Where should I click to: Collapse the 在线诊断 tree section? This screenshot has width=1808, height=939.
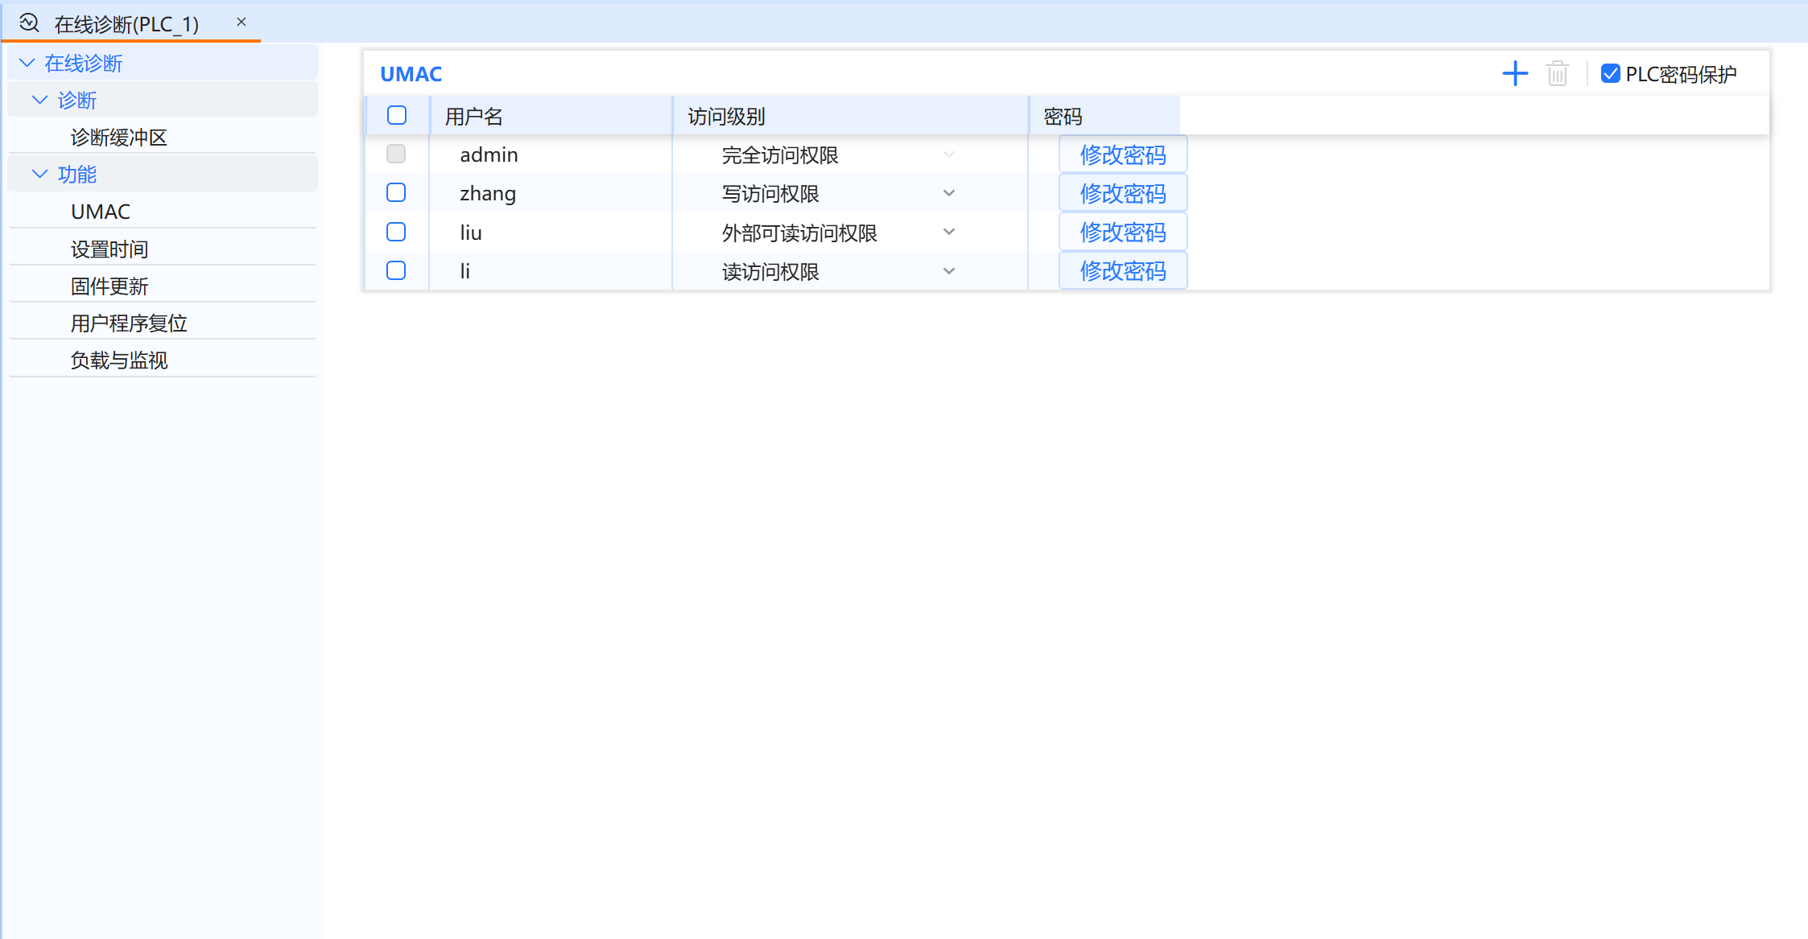coord(27,63)
